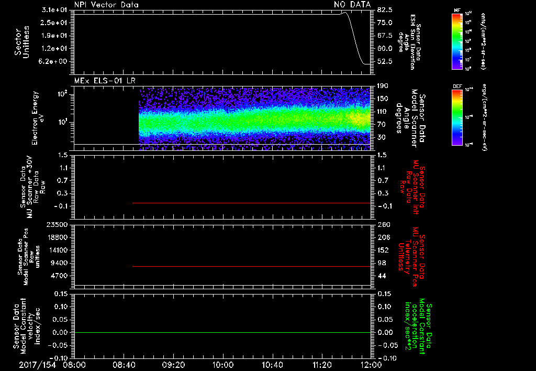Click the '190' scanner angle tick value
This screenshot has width=536, height=371.
pos(383,86)
